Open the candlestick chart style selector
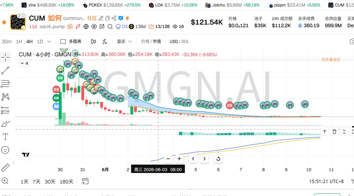The height and width of the screenshot is (196, 354). coord(94,42)
